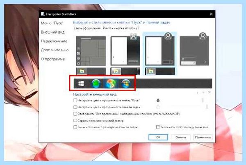This screenshot has width=246, height=165.
Task: Check 'Скрыть пользовательский аватар' option
Action: (x=75, y=121)
